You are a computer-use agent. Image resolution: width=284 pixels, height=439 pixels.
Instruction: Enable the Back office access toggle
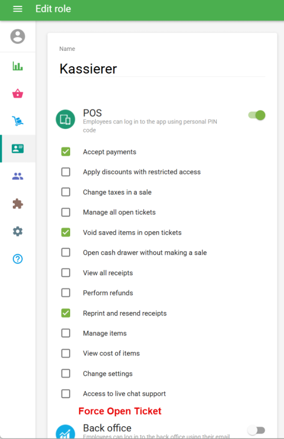[257, 430]
